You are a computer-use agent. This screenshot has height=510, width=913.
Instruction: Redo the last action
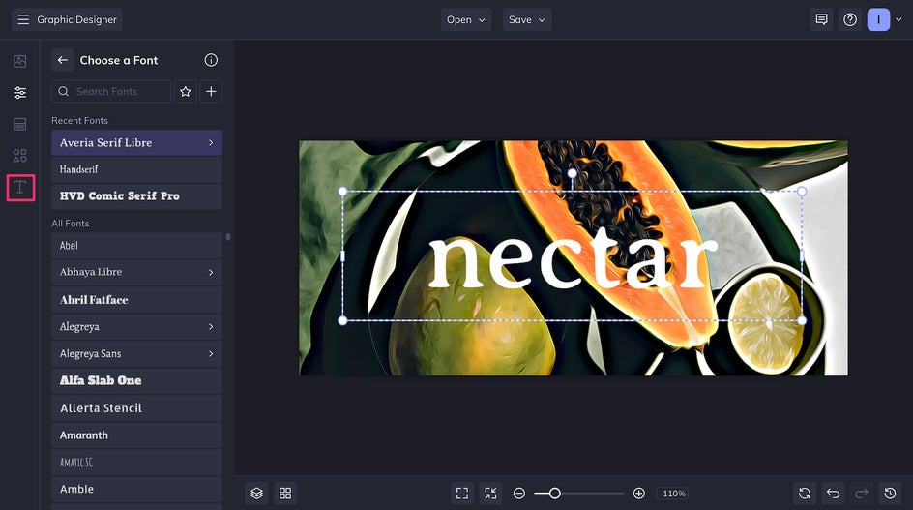click(862, 494)
